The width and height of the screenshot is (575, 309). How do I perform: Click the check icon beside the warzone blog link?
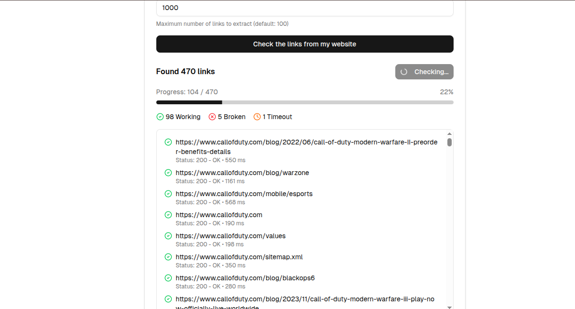[168, 173]
